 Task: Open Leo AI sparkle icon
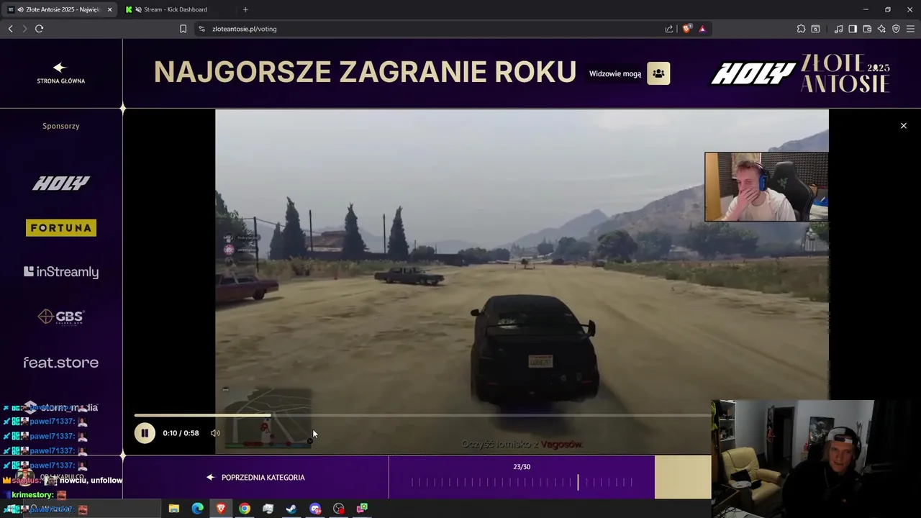click(881, 29)
